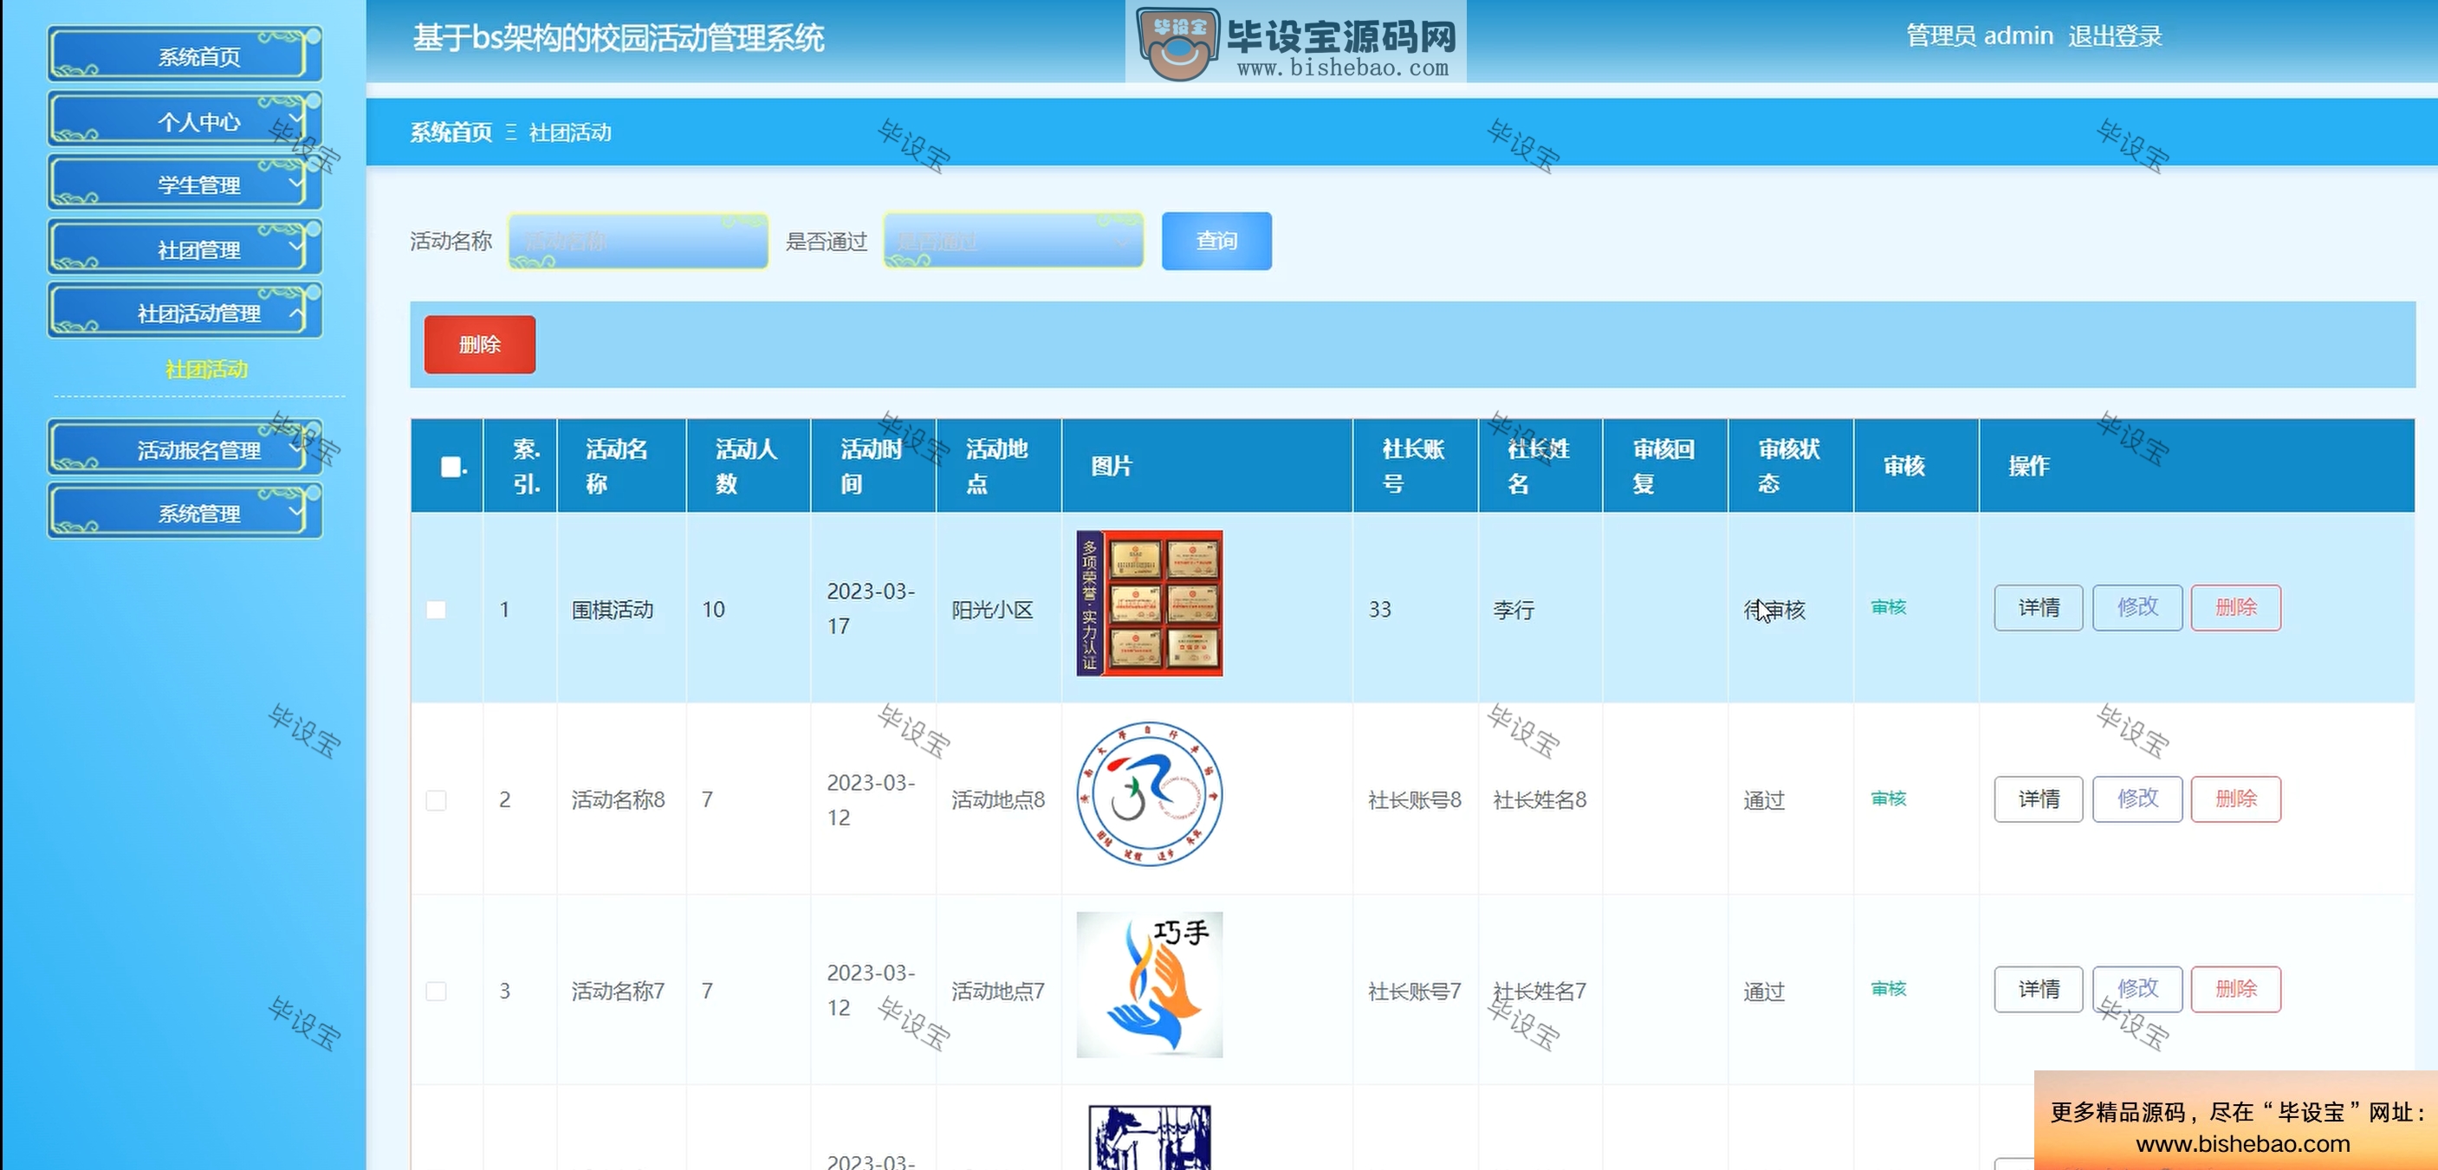Click the red batch 删除 button
2438x1170 pixels.
480,345
